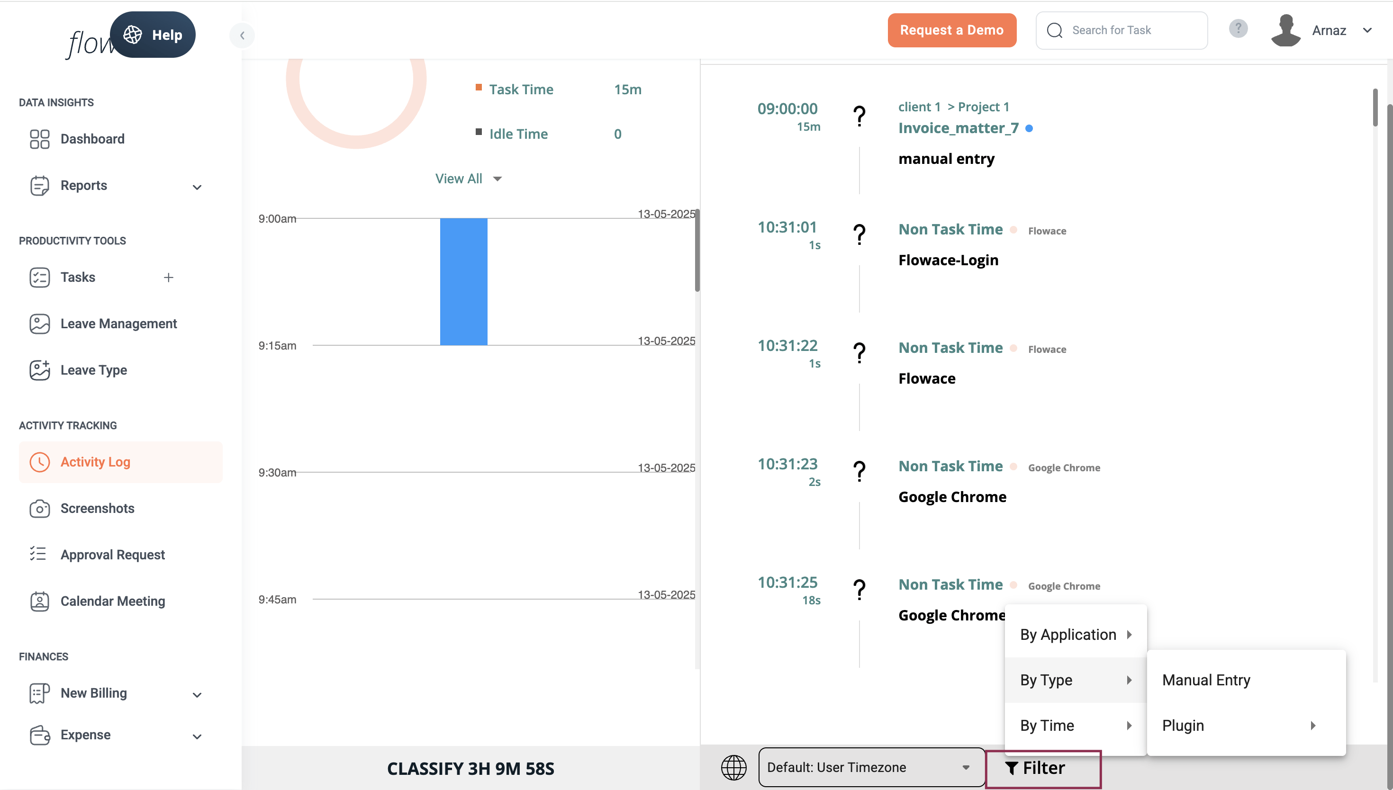Click the funnel icon on Filter
The image size is (1393, 790).
pyautogui.click(x=1012, y=768)
